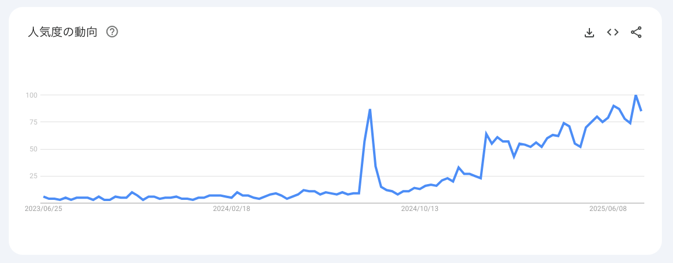Click the tall mid-2024 spike's tip
The height and width of the screenshot is (263, 673).
(370, 109)
